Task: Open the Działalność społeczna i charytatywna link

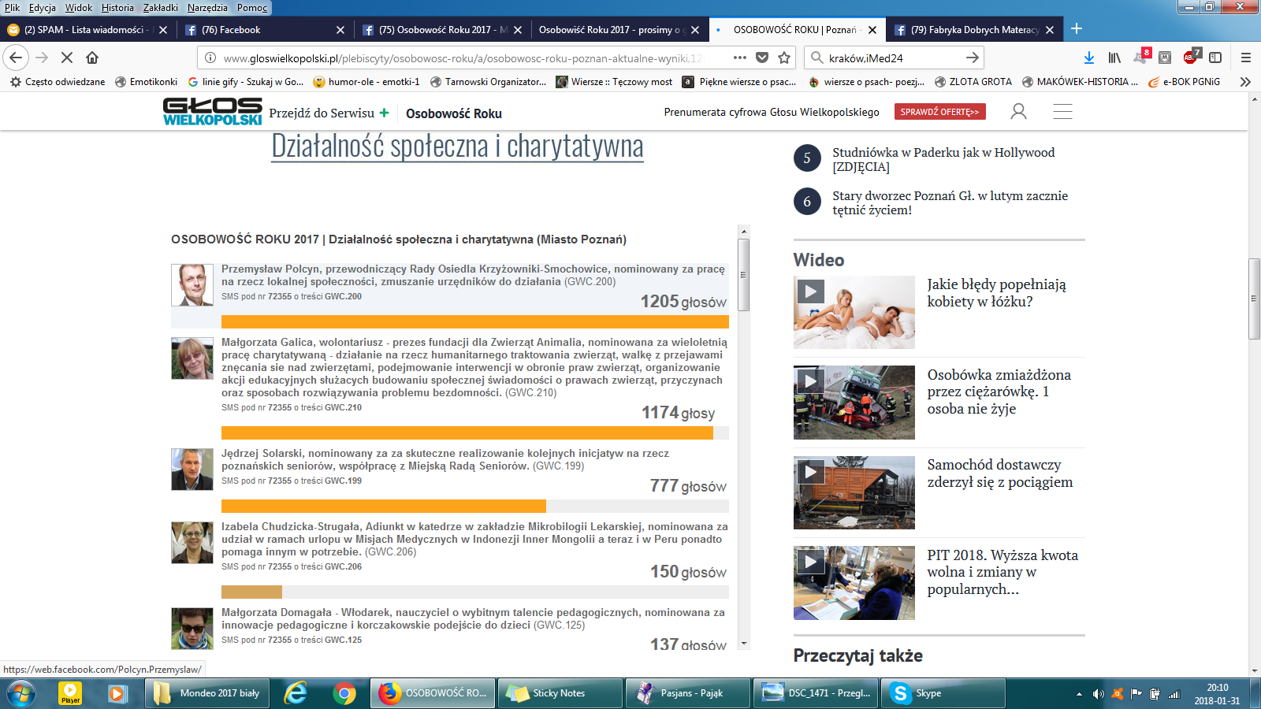Action: point(457,147)
